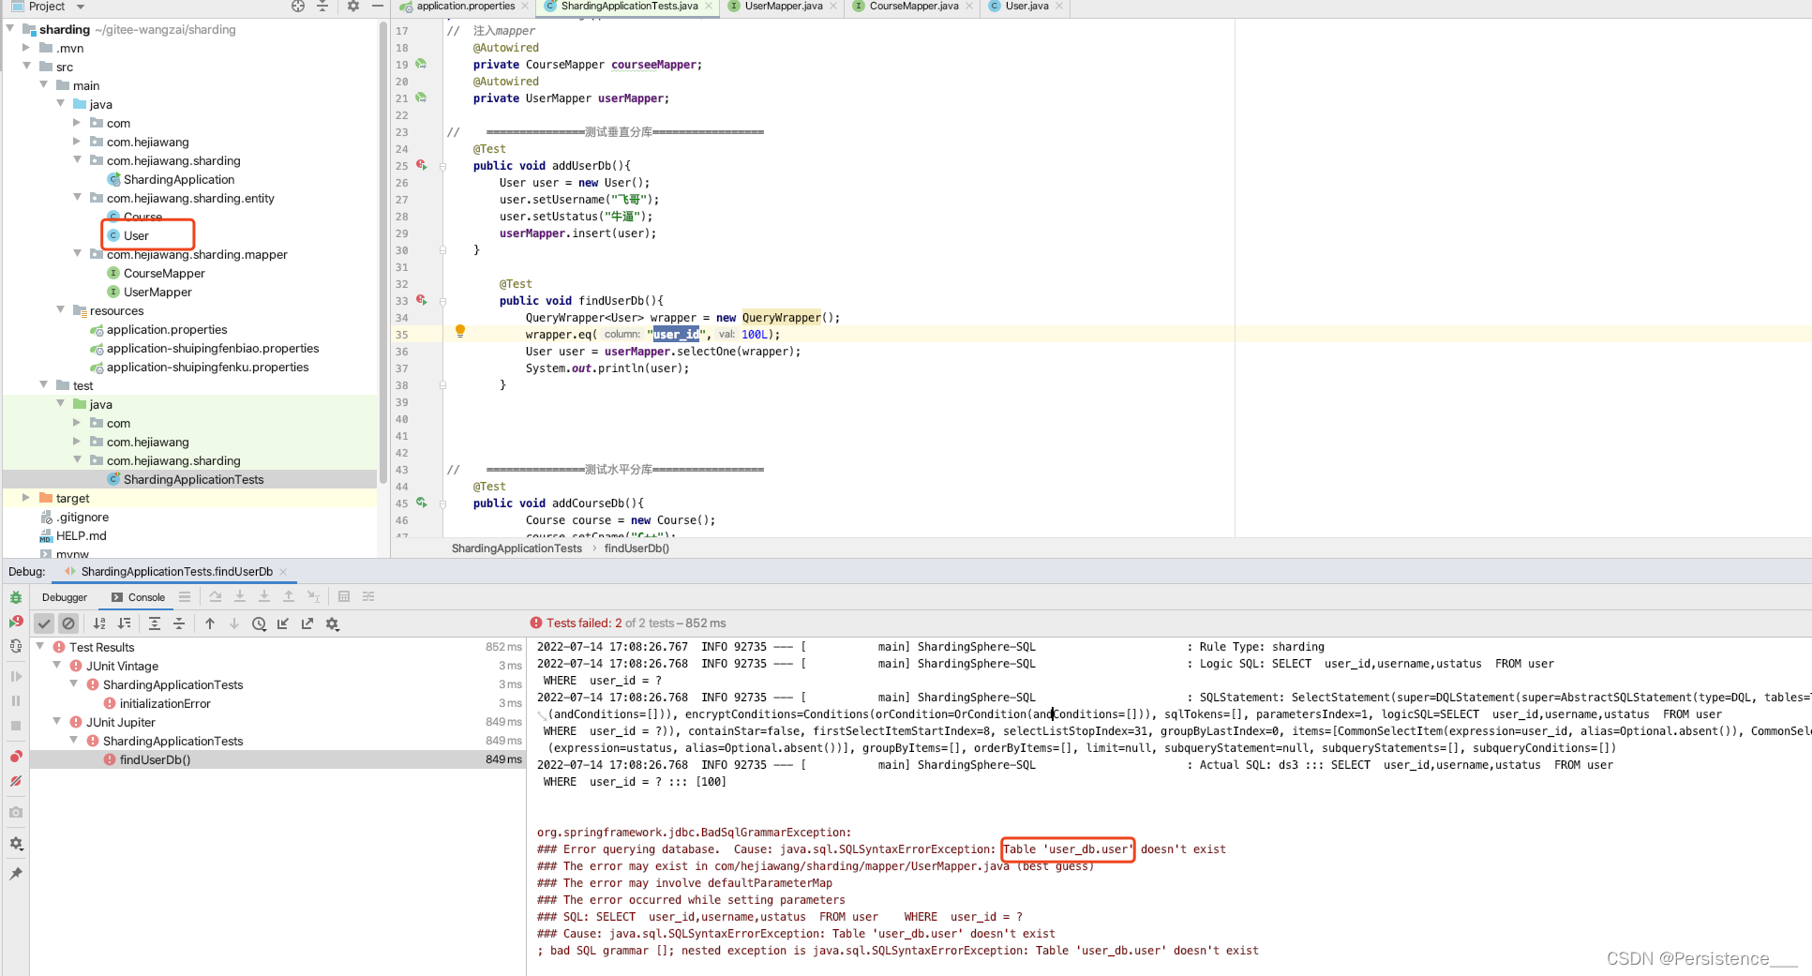1812x976 pixels.
Task: Click Evaluate Expression calculator icon
Action: 344,596
